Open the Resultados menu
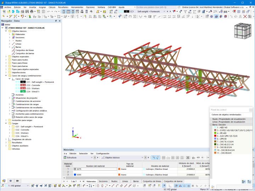 point(63,7)
